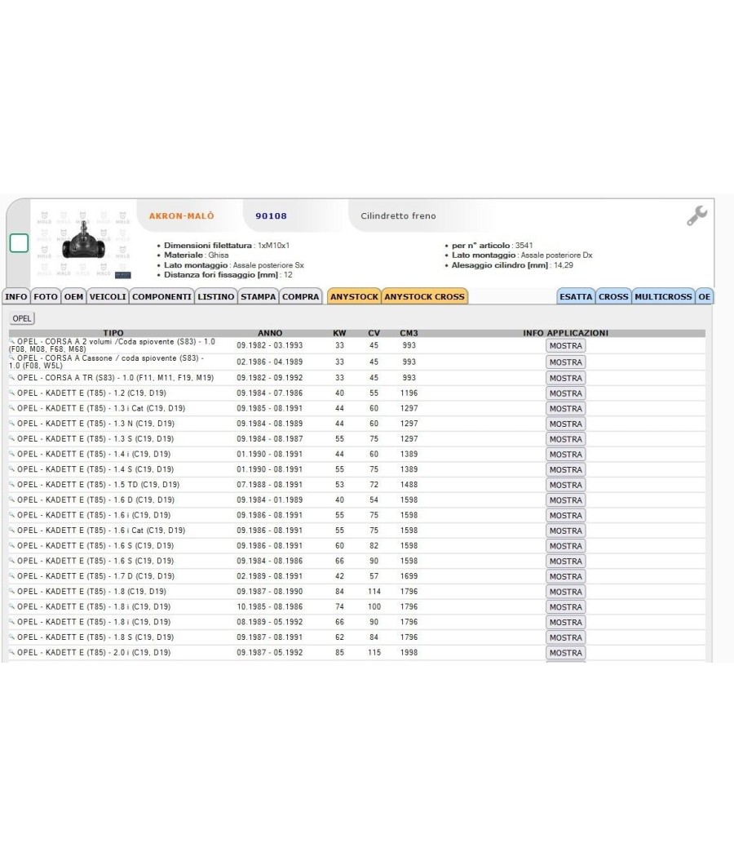Switch to the LISTINO tab
The width and height of the screenshot is (734, 857).
[x=216, y=297]
